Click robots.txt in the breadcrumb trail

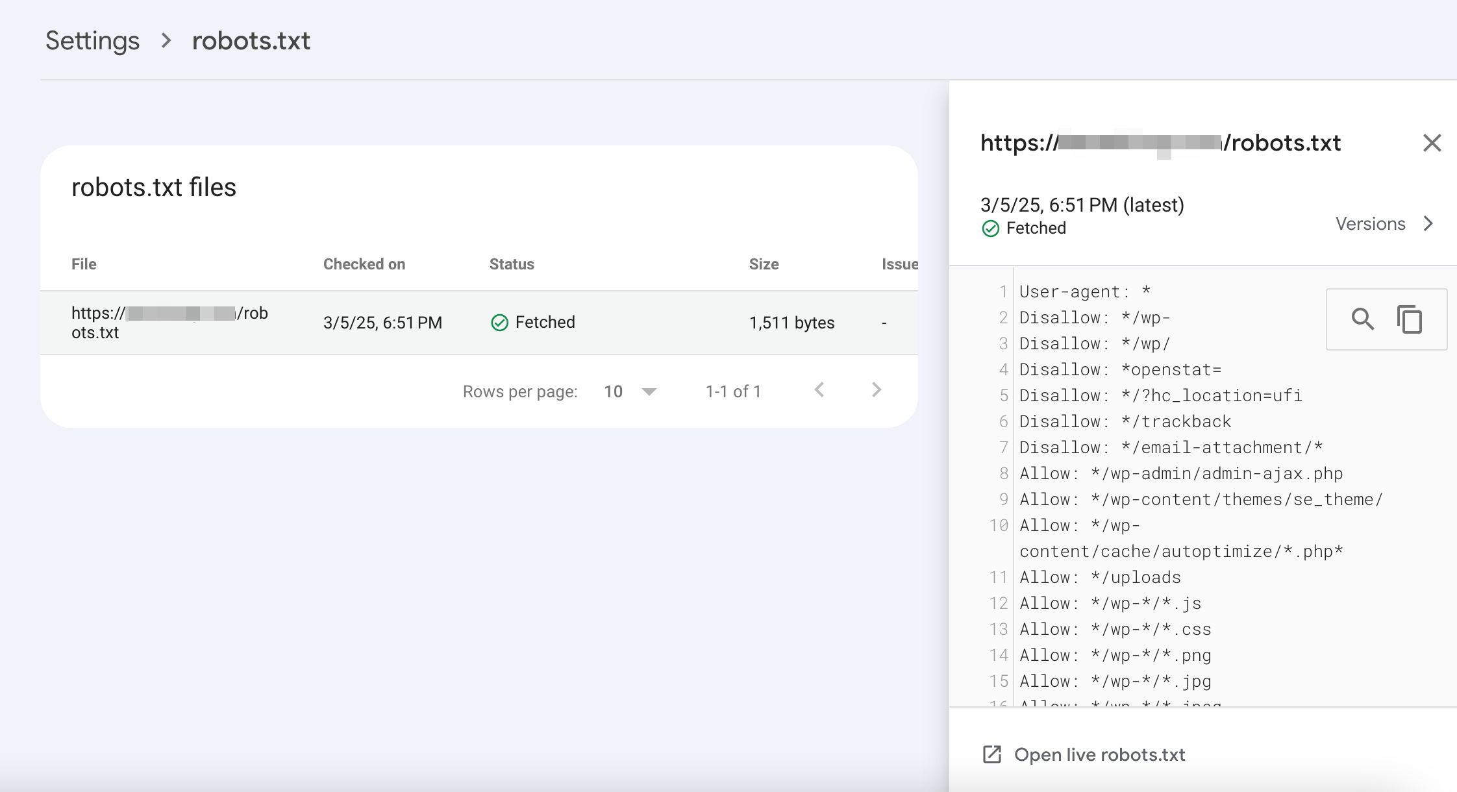coord(251,40)
